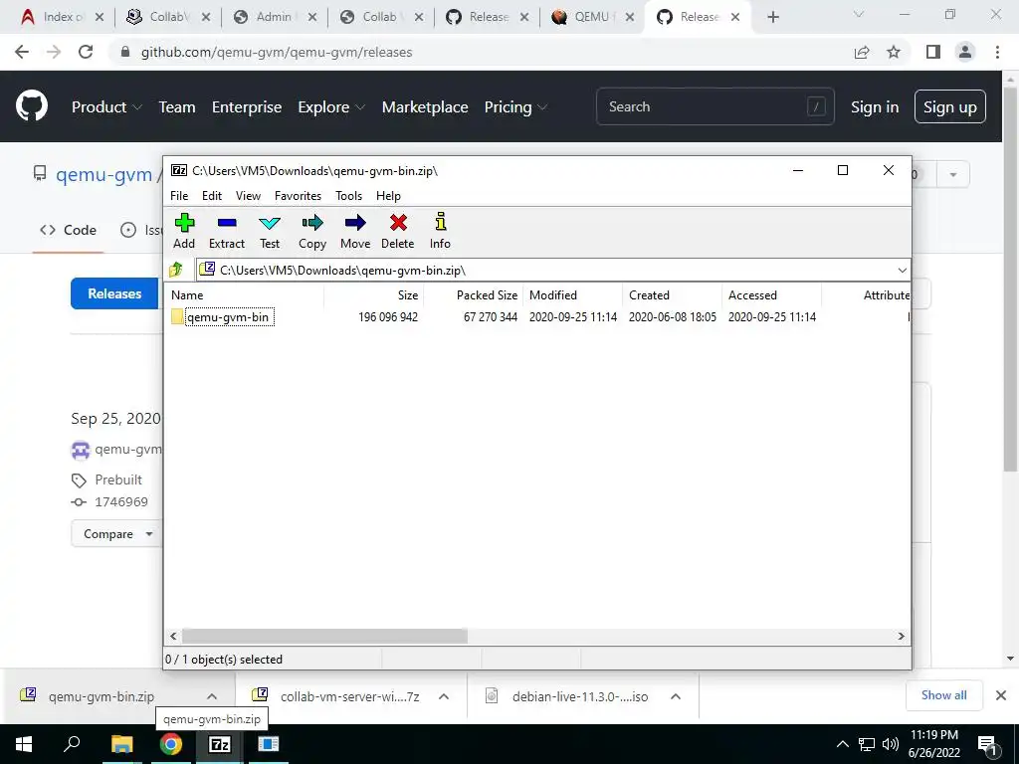
Task: Click the Prebuilt tag link
Action: [118, 480]
